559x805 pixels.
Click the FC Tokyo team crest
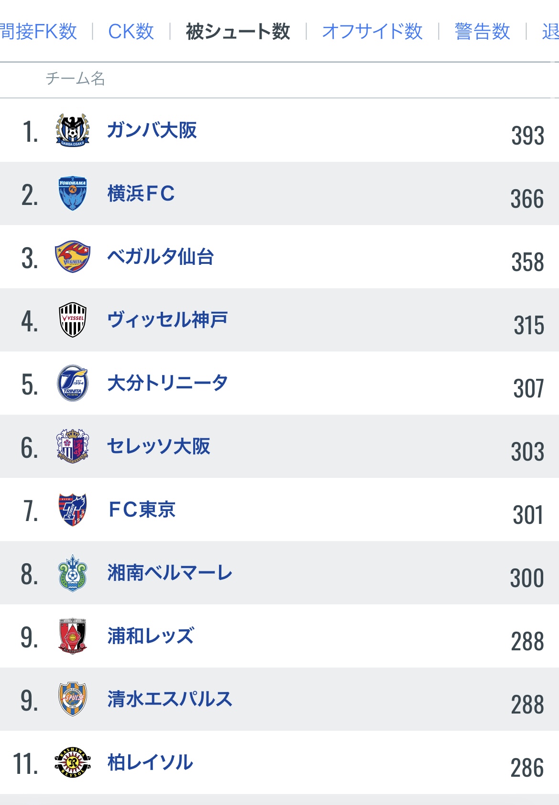pyautogui.click(x=73, y=510)
